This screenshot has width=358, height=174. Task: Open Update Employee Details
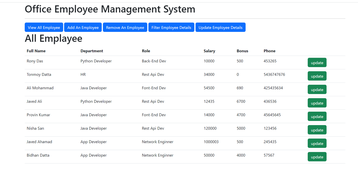[220, 27]
